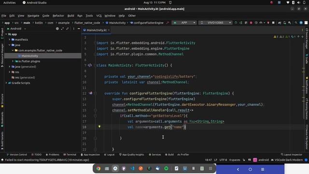309x174 pixels.
Task: Click the yellow warnings count indicator
Action: [276, 37]
